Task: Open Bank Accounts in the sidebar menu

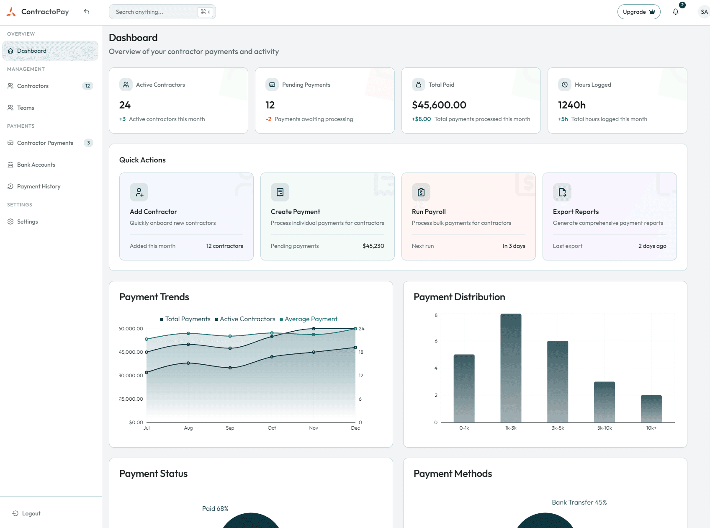Action: 50,165
